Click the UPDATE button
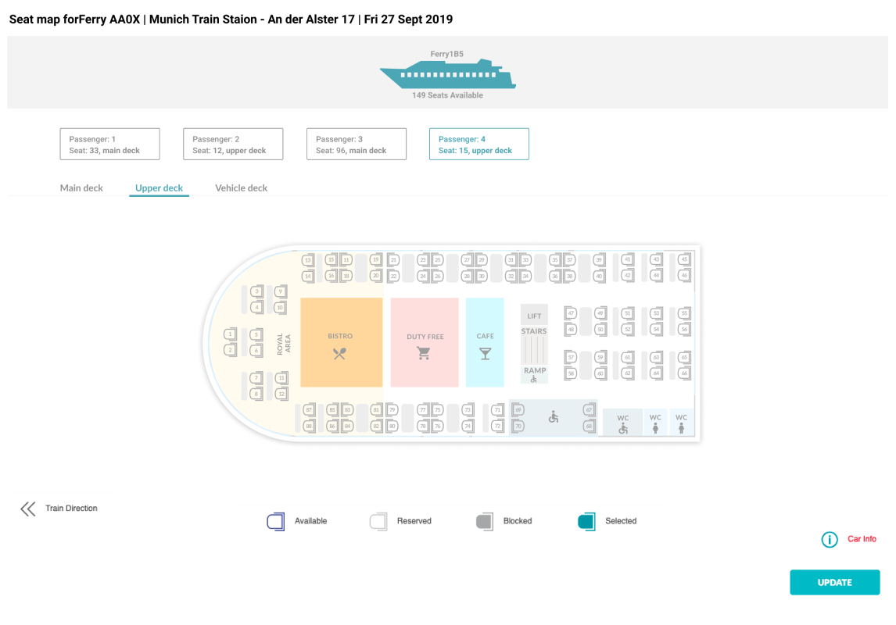 point(834,582)
